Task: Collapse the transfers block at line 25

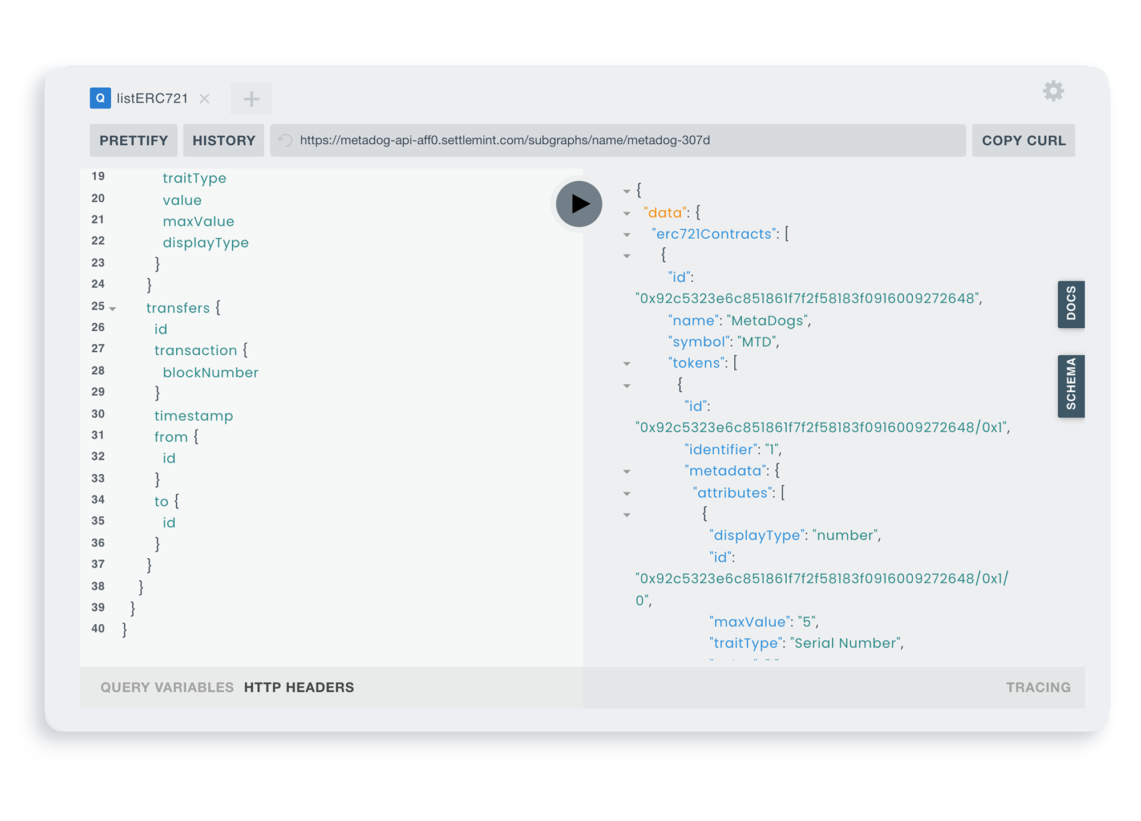Action: coord(113,308)
